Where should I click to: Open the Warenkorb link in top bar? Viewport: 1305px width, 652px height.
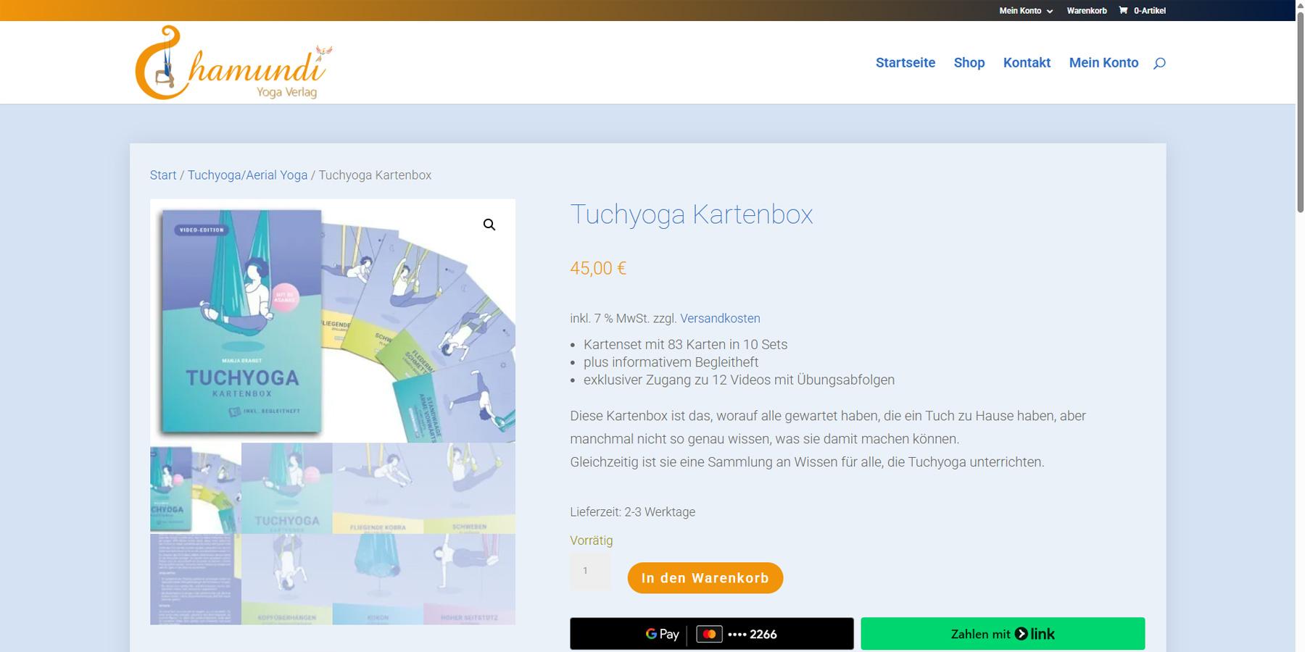click(x=1086, y=11)
